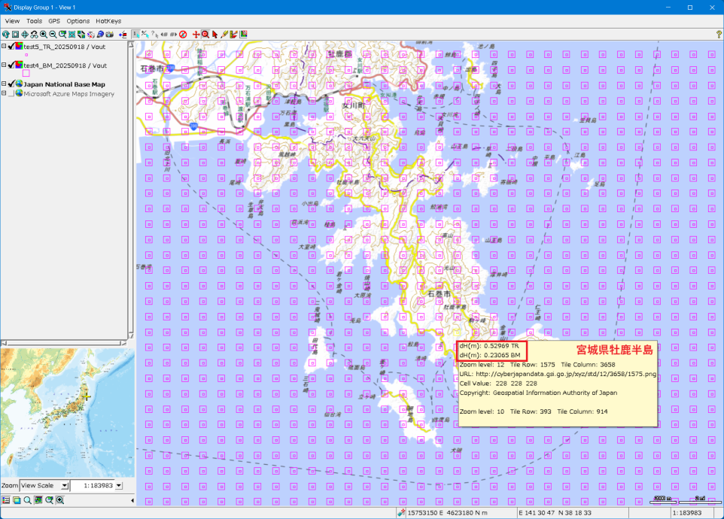Open the Tools menu
724x519 pixels.
(34, 21)
